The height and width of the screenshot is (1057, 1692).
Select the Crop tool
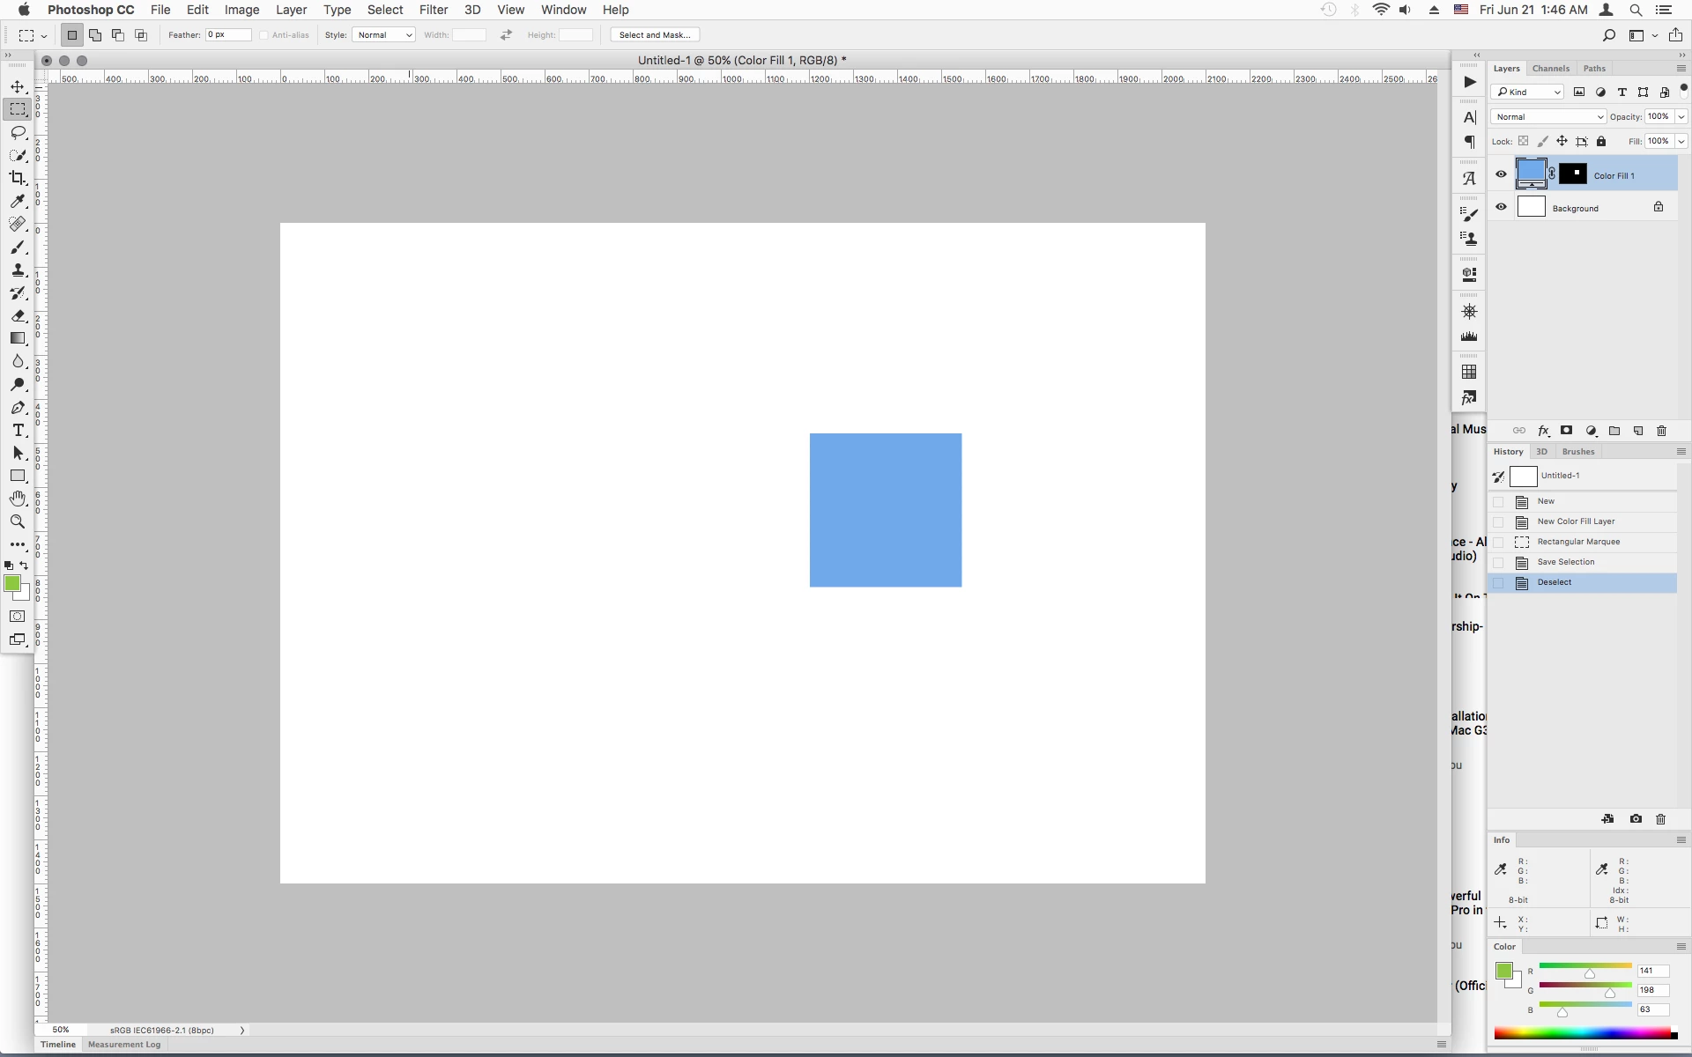tap(18, 178)
